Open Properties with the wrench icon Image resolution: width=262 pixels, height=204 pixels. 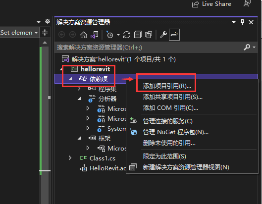tap(163, 35)
